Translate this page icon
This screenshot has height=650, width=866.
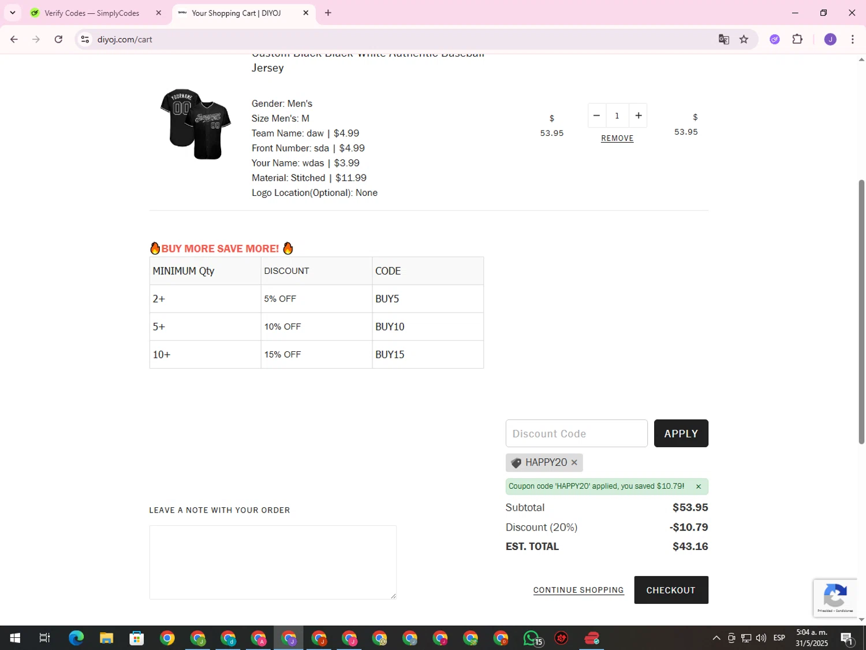coord(723,39)
